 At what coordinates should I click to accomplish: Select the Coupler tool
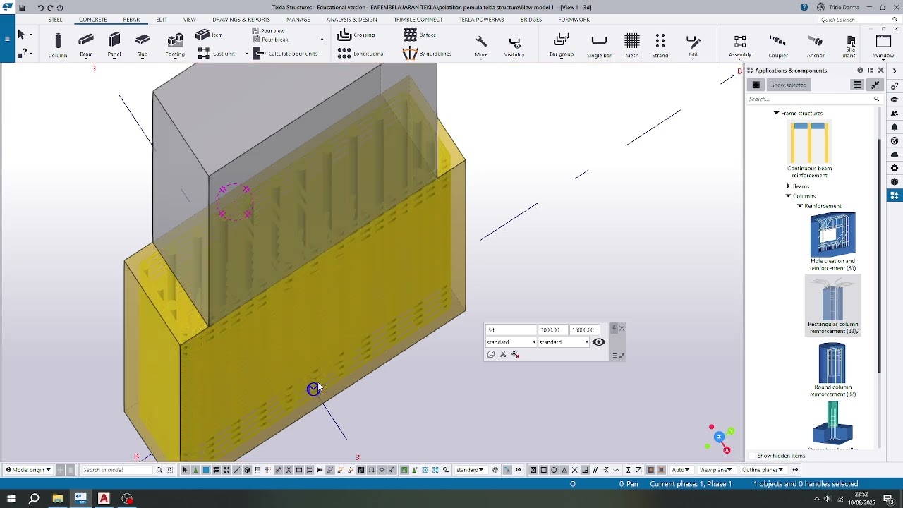(x=778, y=45)
